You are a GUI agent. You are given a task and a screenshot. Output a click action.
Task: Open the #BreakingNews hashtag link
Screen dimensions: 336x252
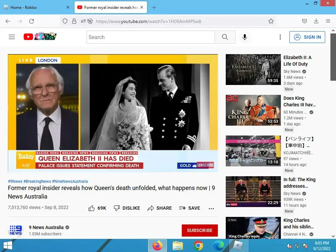tap(37, 181)
